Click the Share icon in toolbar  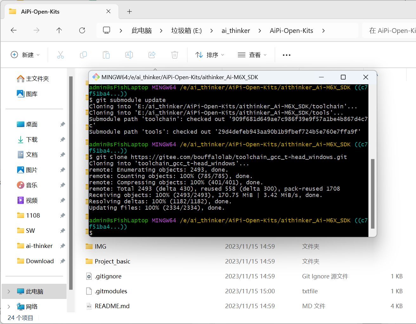click(x=152, y=55)
